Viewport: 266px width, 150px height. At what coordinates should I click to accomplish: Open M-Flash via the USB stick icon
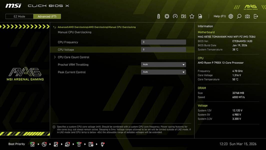pyautogui.click(x=158, y=16)
